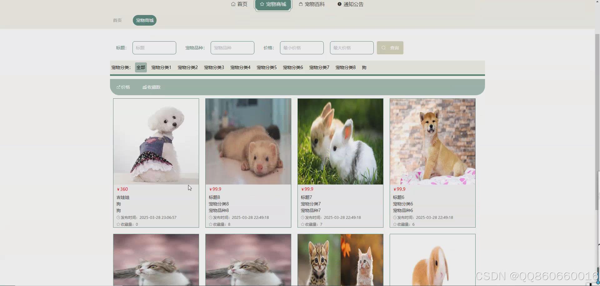The image size is (600, 286).
Task: Open the two rabbits product image
Action: pyautogui.click(x=340, y=141)
